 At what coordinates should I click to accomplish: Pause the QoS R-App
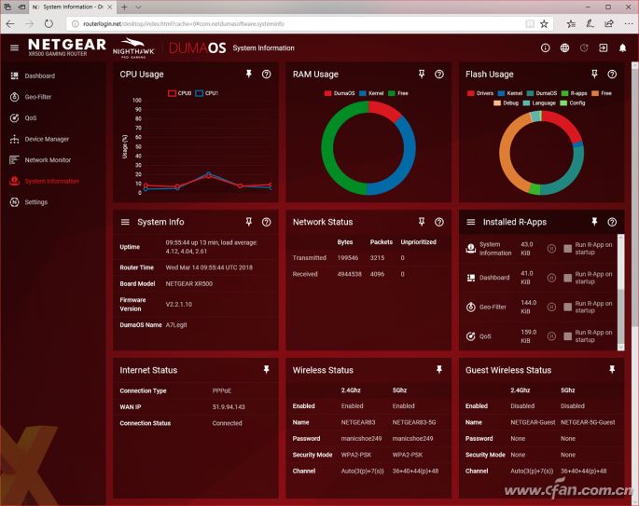tap(551, 335)
